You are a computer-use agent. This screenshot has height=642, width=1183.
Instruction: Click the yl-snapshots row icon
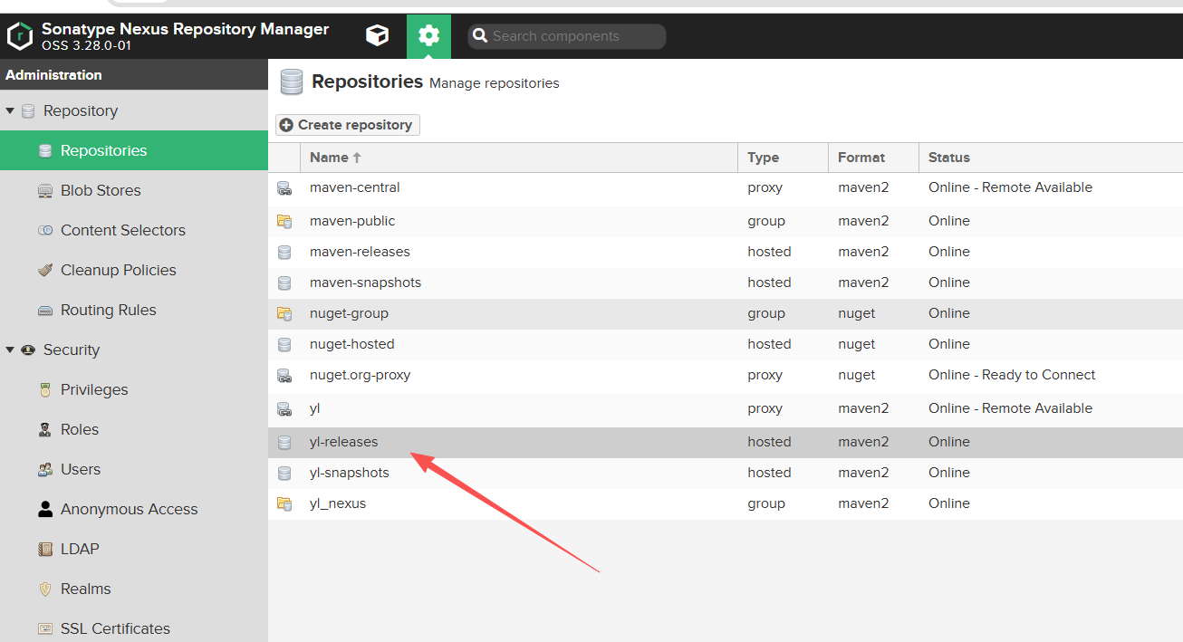pos(284,473)
